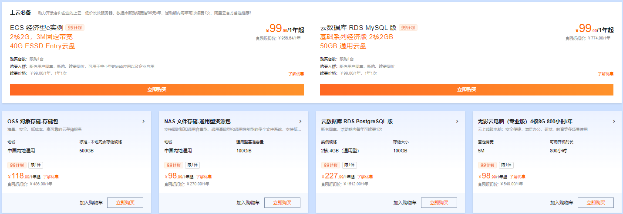The image size is (623, 214).
Task: Click 立即购买 bar under ECS 经济型e实例
Action: (x=157, y=89)
